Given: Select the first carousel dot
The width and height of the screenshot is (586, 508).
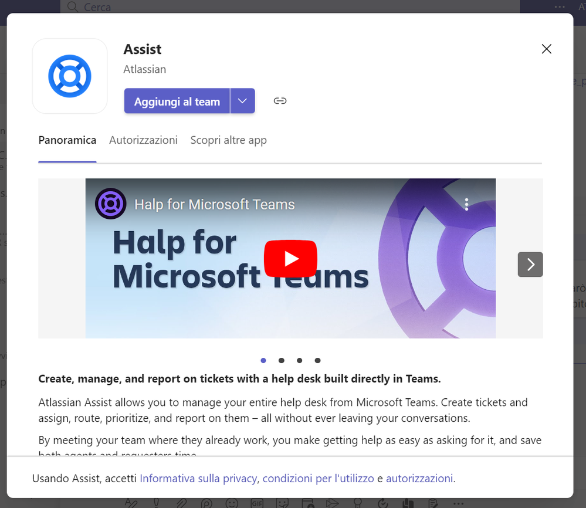Looking at the screenshot, I should (263, 360).
